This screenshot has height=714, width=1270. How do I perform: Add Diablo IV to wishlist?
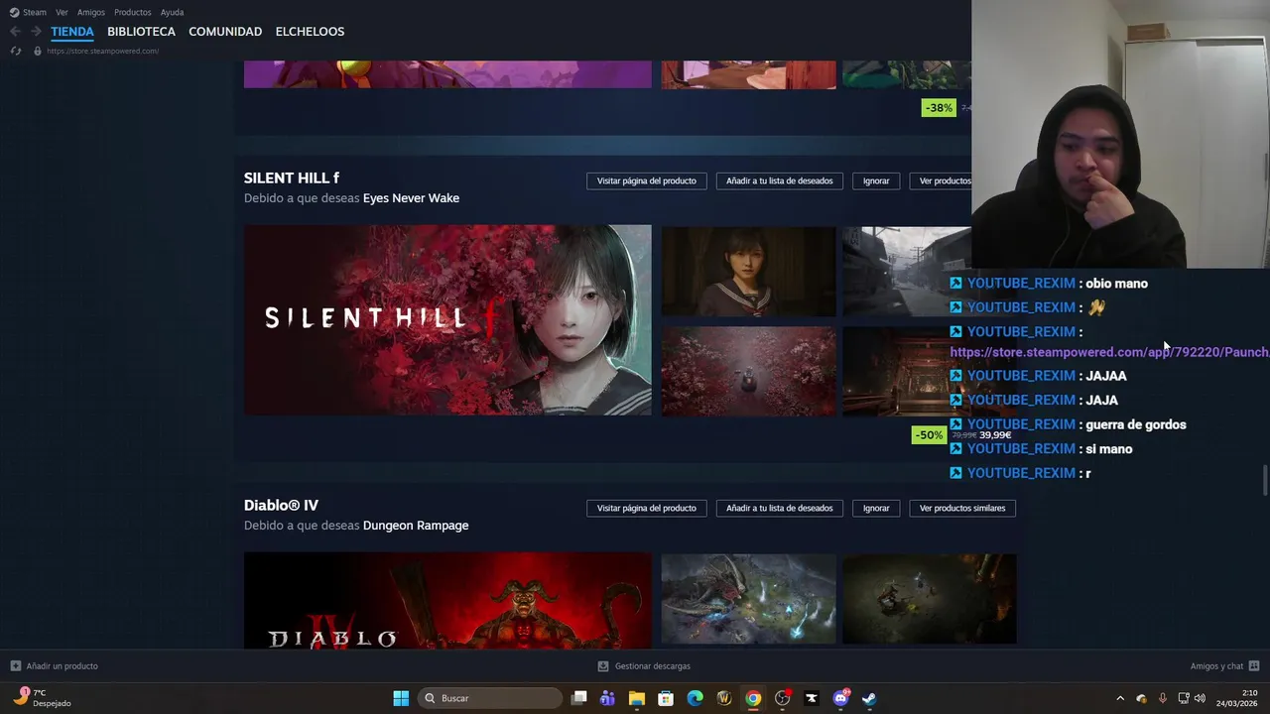pyautogui.click(x=780, y=508)
